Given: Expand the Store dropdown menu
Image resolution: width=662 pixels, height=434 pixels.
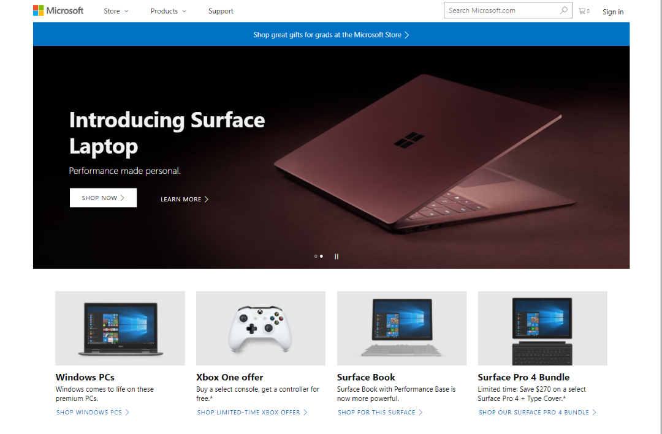Looking at the screenshot, I should pos(116,11).
